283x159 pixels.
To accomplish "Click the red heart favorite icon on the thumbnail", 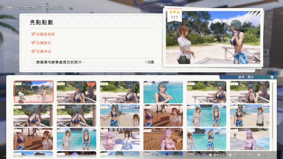I will 91,84.
